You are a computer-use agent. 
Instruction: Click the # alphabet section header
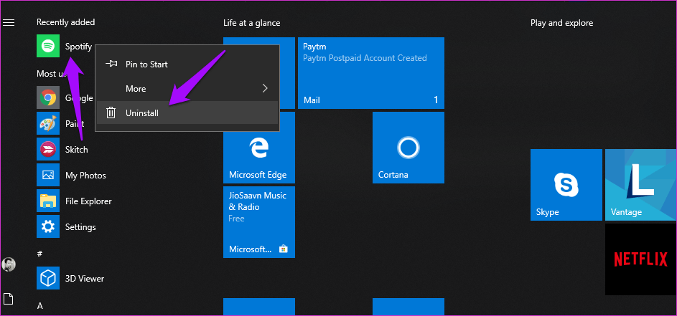[39, 254]
